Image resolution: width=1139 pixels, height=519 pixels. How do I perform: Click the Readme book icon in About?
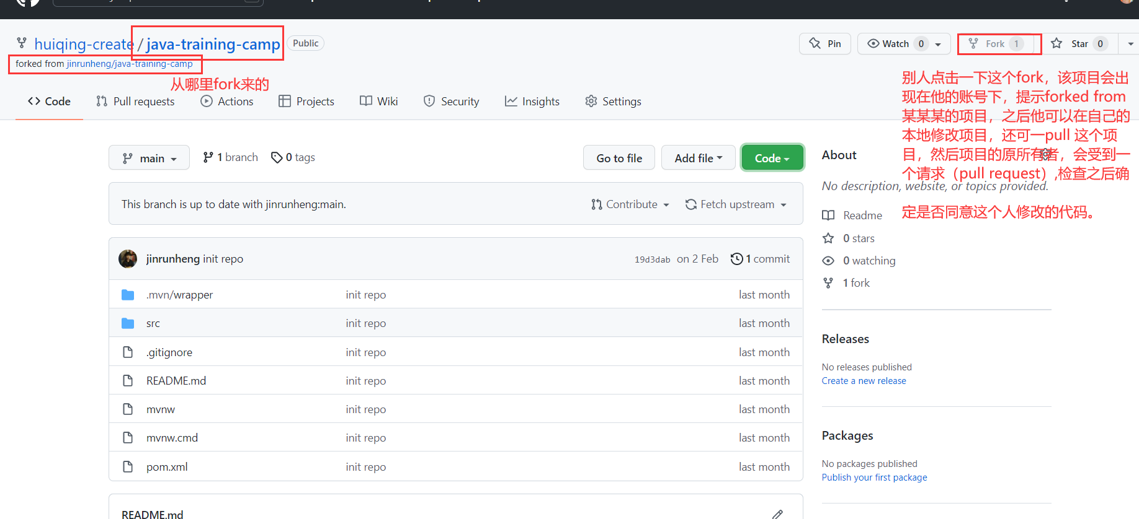pos(828,216)
